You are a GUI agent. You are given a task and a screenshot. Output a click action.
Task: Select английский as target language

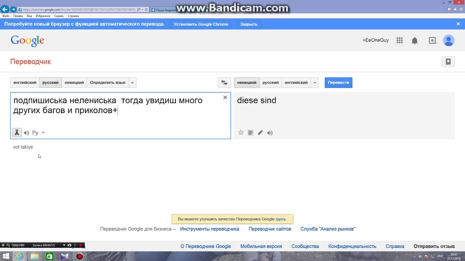(x=296, y=83)
